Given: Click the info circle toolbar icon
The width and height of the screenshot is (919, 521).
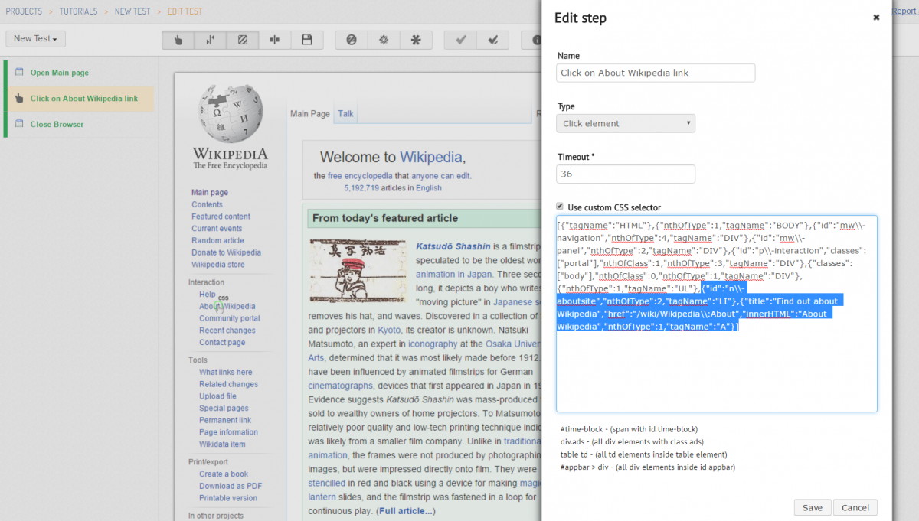Looking at the screenshot, I should click(531, 40).
